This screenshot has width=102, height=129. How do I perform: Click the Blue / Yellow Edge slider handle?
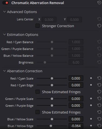[x=51, y=126]
